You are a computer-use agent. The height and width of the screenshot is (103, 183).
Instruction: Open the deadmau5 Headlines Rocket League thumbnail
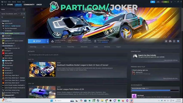(x=42, y=69)
